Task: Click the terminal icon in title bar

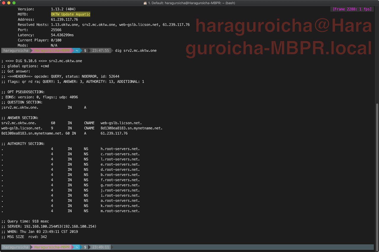Action: click(x=145, y=3)
